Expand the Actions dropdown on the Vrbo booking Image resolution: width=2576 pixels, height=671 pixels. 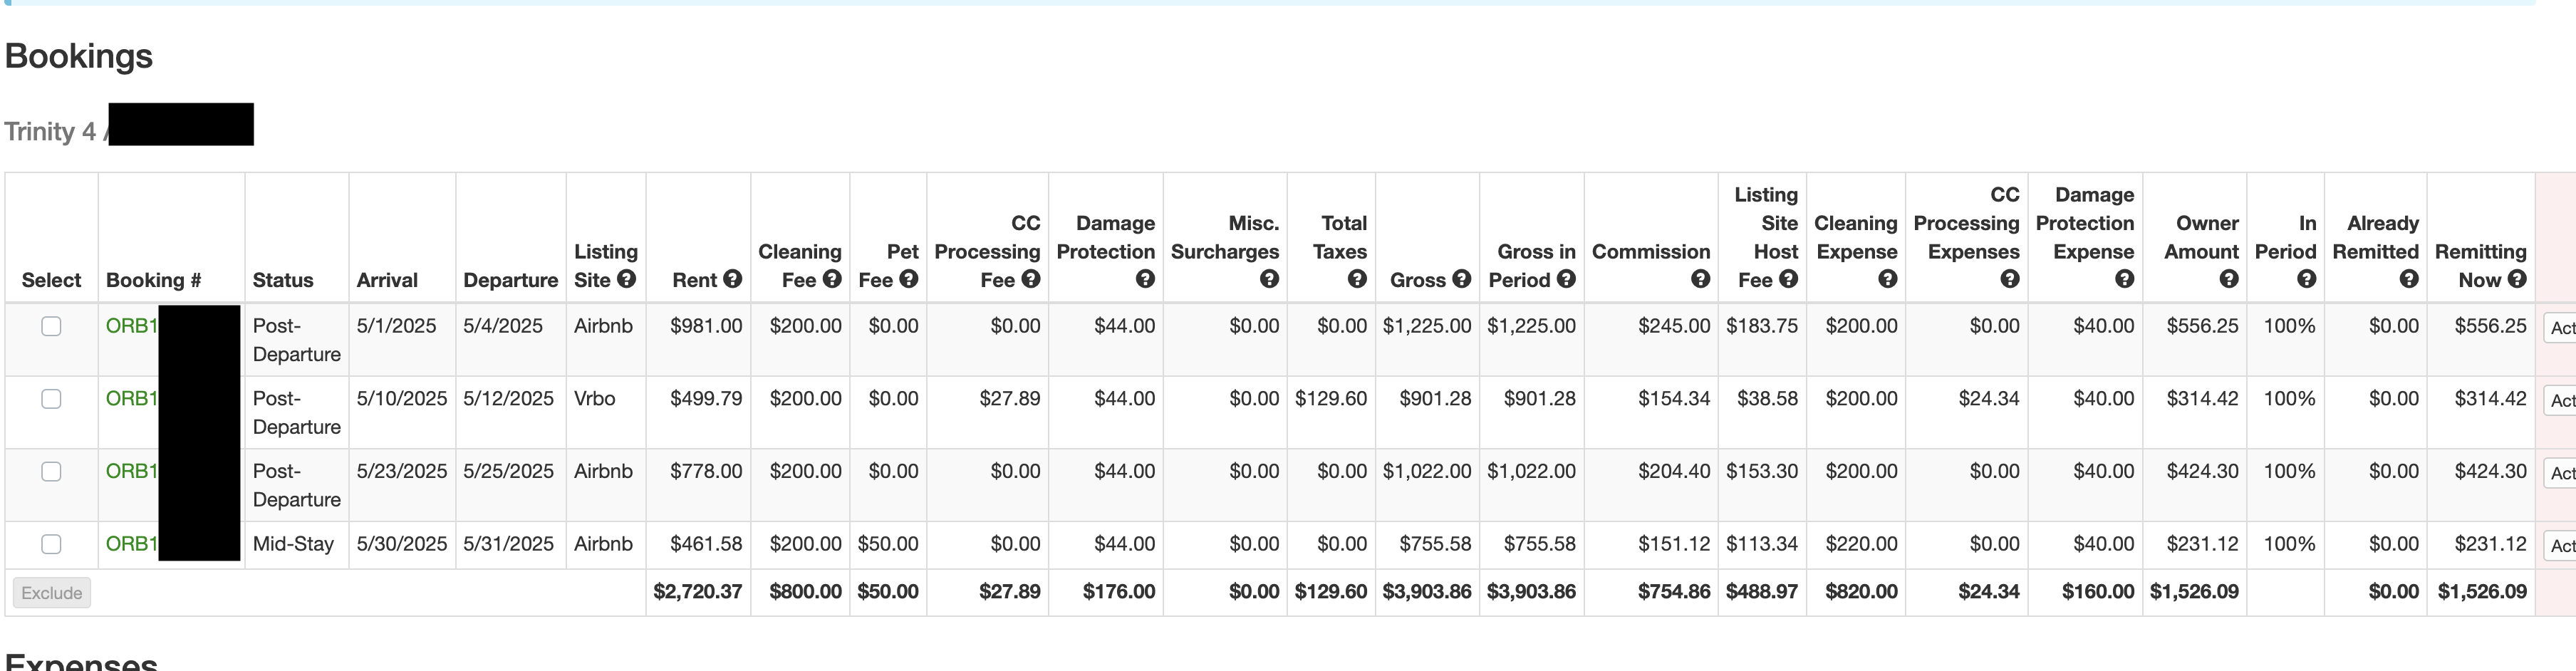click(2560, 401)
